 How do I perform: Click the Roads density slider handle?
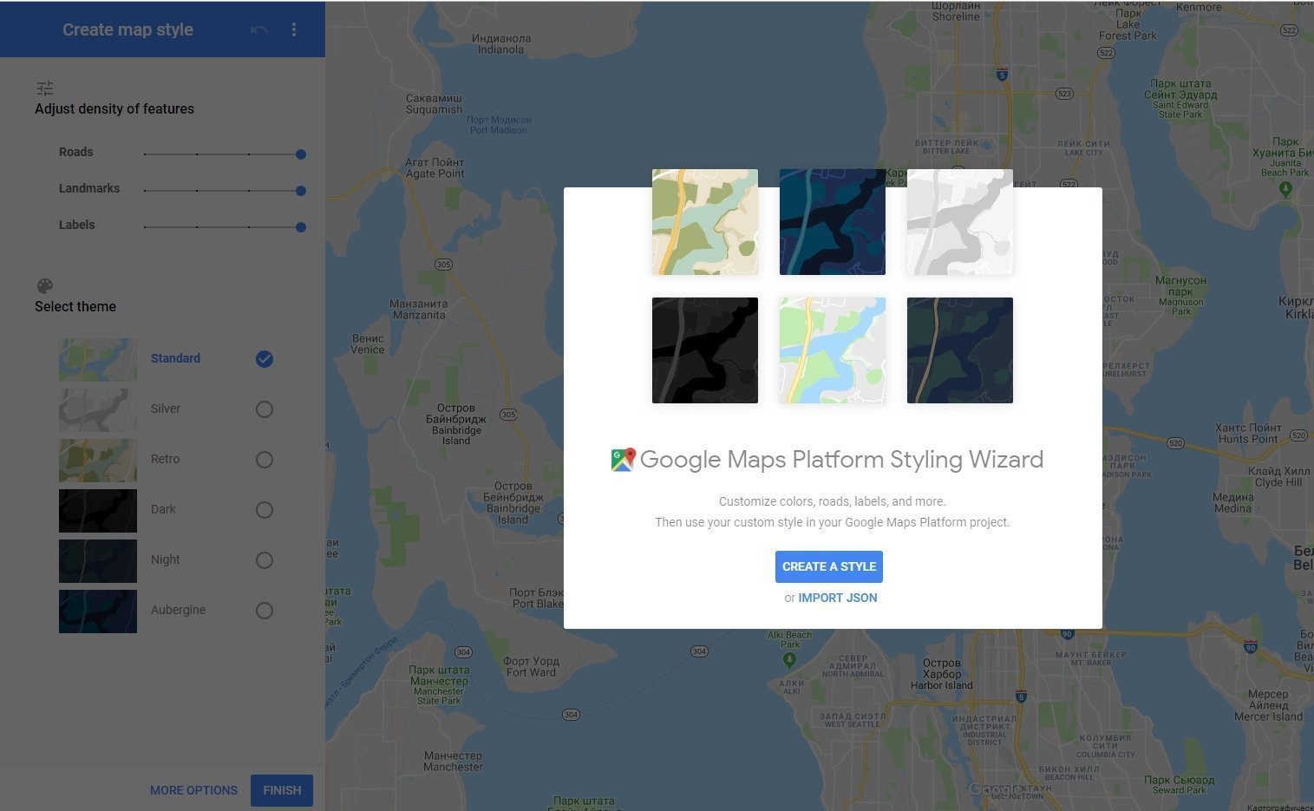point(301,154)
